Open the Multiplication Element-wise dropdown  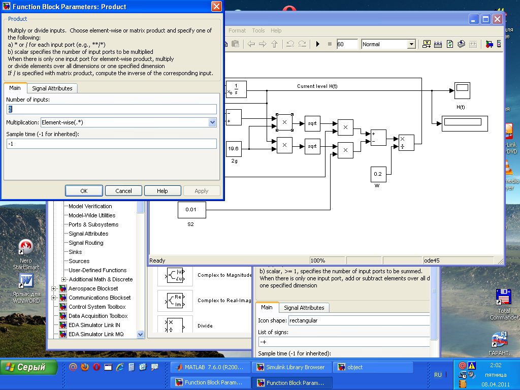[x=212, y=122]
